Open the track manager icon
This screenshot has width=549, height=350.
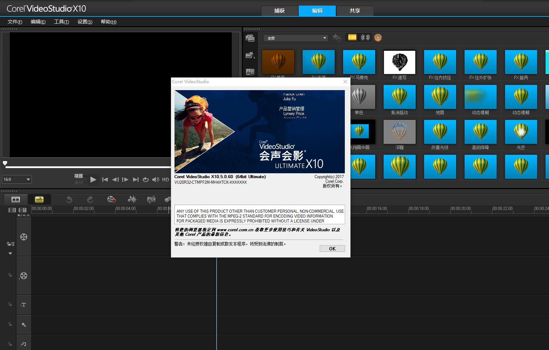coord(23,210)
